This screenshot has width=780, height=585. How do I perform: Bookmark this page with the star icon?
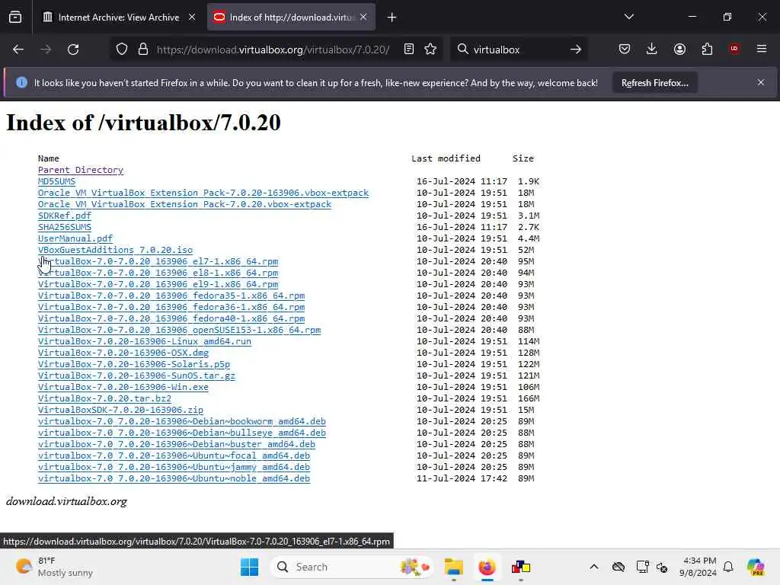[430, 50]
